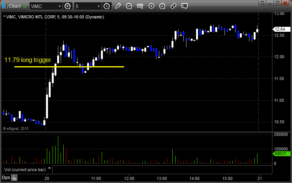Open the studies chart-line icon menu

(129, 6)
